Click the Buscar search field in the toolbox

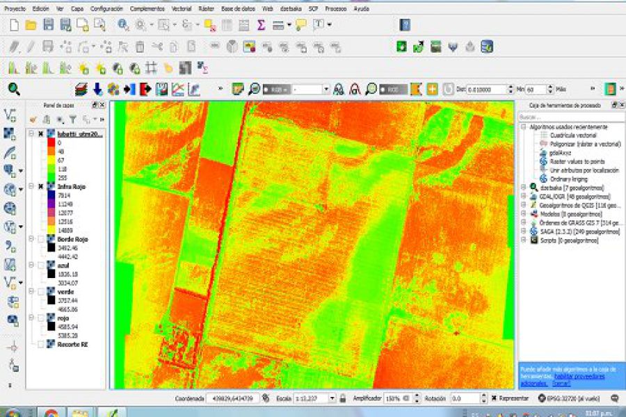(571, 117)
